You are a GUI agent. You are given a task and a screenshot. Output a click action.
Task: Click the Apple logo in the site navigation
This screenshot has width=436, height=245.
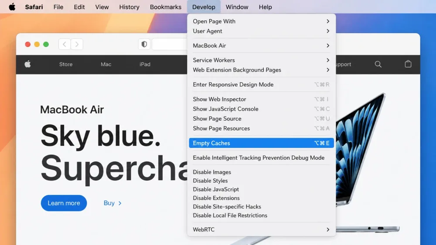27,64
